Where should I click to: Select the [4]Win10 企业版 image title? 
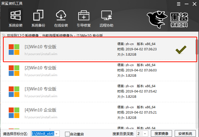(40, 110)
